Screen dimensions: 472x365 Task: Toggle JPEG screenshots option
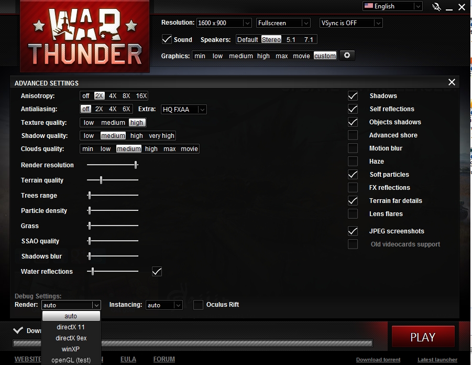pos(353,231)
